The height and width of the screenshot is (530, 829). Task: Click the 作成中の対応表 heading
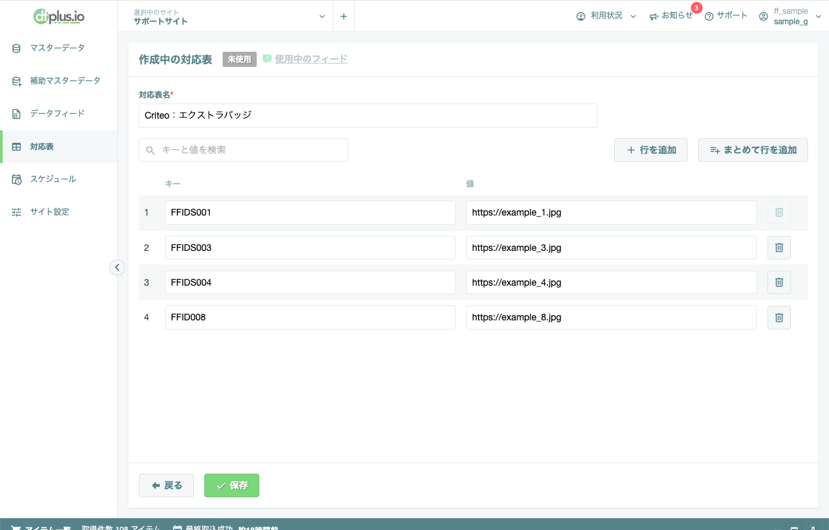point(175,60)
